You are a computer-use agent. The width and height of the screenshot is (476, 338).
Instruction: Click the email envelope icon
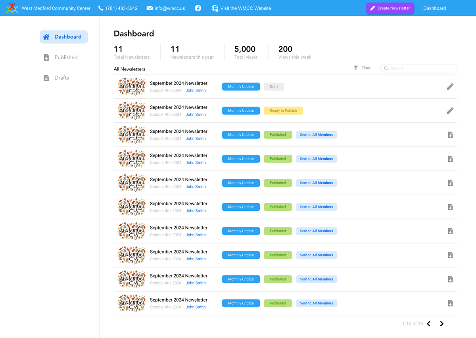tap(150, 8)
